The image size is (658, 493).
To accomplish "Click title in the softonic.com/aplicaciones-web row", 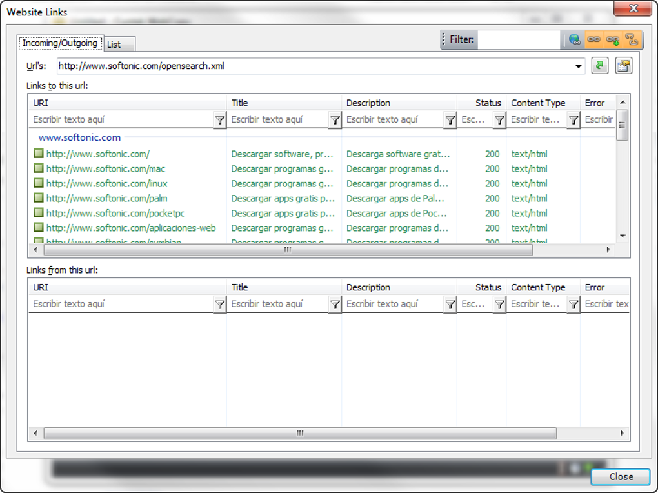I will (x=283, y=228).
